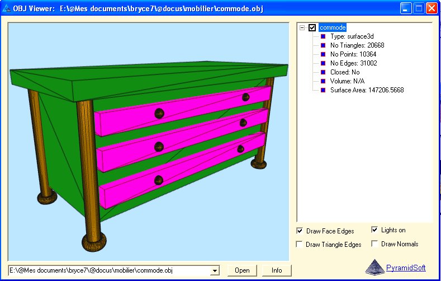The width and height of the screenshot is (441, 281).
Task: Select the commode tree item
Action: (333, 27)
